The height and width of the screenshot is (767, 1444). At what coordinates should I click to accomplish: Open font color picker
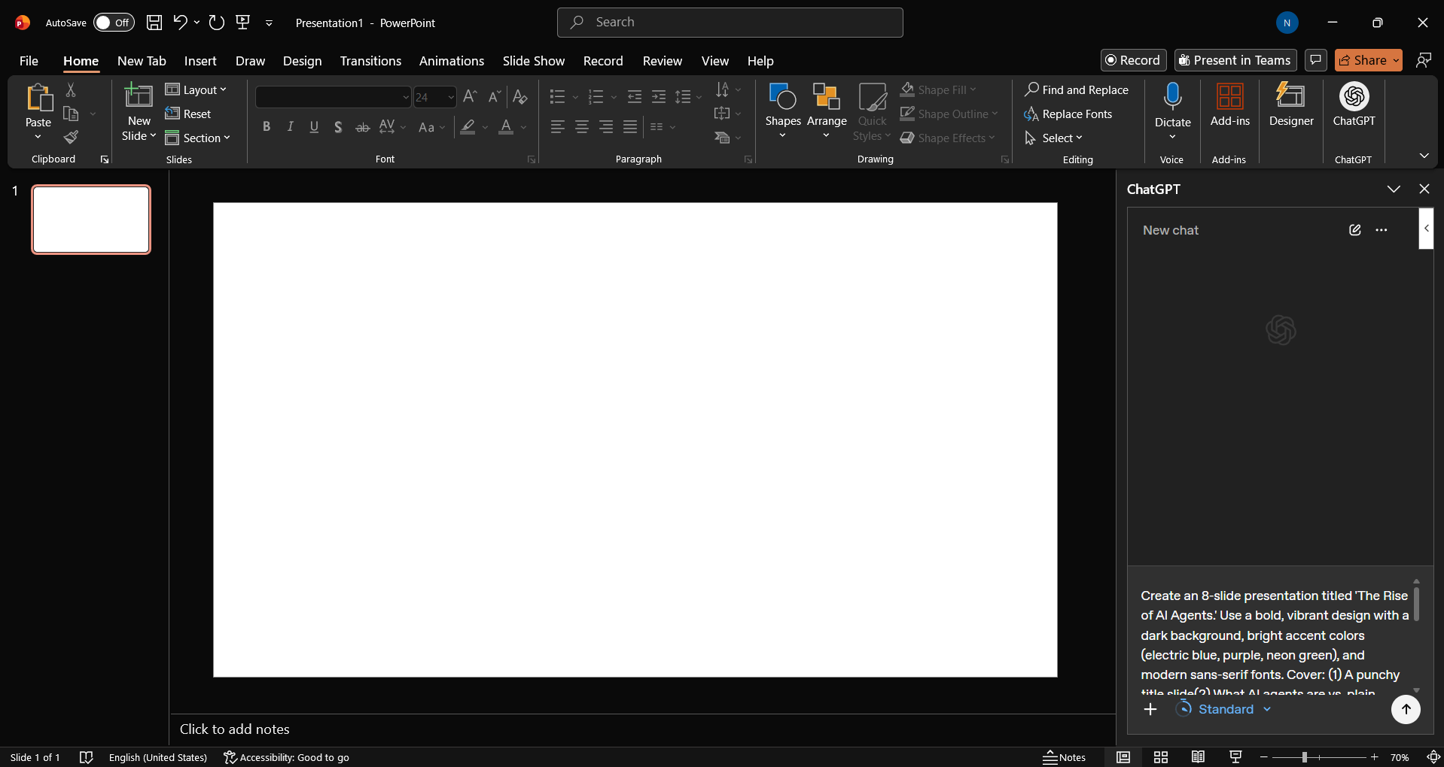pos(524,127)
